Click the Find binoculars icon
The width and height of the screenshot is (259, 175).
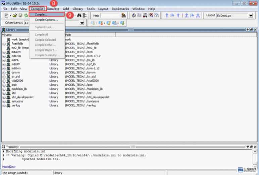(x=79, y=15)
